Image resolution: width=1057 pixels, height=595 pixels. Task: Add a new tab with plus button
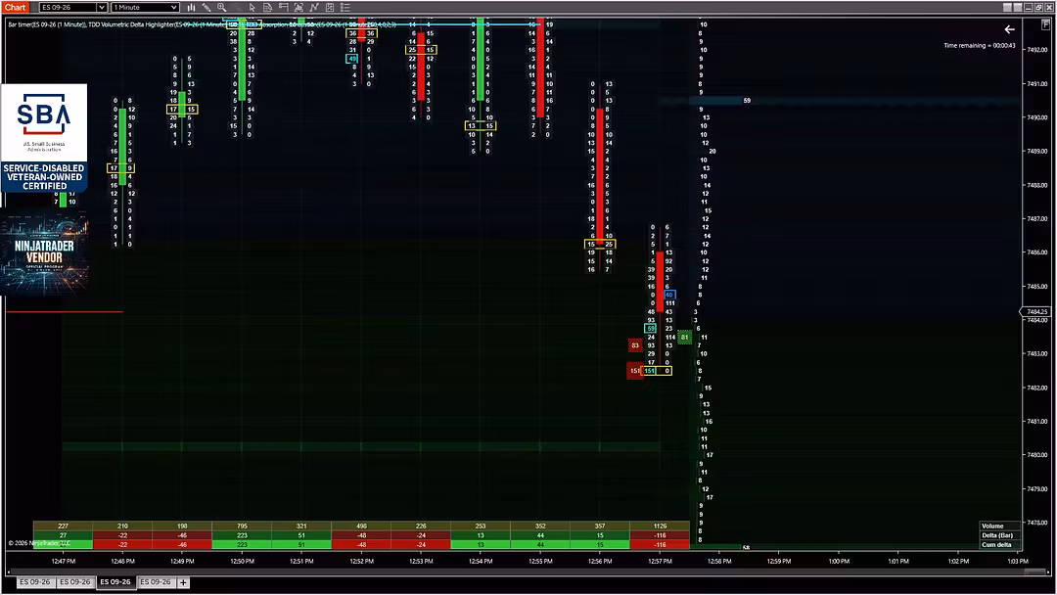(x=183, y=583)
